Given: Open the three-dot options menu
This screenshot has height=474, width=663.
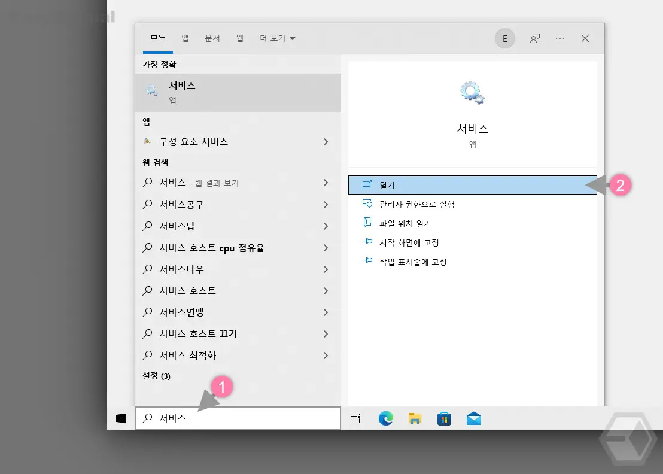Looking at the screenshot, I should point(560,38).
